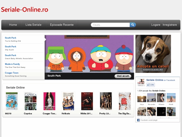Click the Facebook social plugin text
Image resolution: width=182 pixels, height=137 pixels.
pos(149,120)
